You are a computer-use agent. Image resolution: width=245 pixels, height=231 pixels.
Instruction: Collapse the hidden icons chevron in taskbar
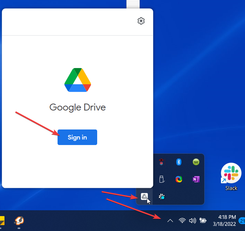click(170, 221)
